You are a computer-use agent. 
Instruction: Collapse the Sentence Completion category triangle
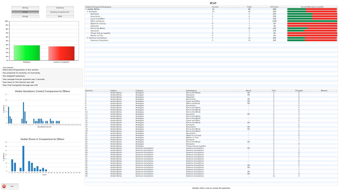pyautogui.click(x=88, y=38)
